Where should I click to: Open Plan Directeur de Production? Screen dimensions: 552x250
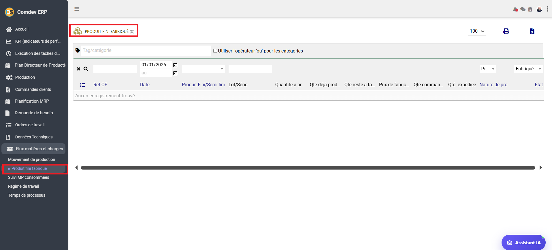[40, 65]
